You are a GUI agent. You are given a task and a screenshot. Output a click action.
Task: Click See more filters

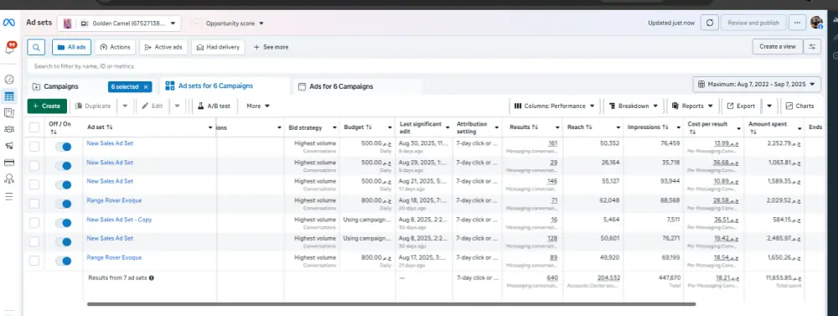[x=271, y=47]
